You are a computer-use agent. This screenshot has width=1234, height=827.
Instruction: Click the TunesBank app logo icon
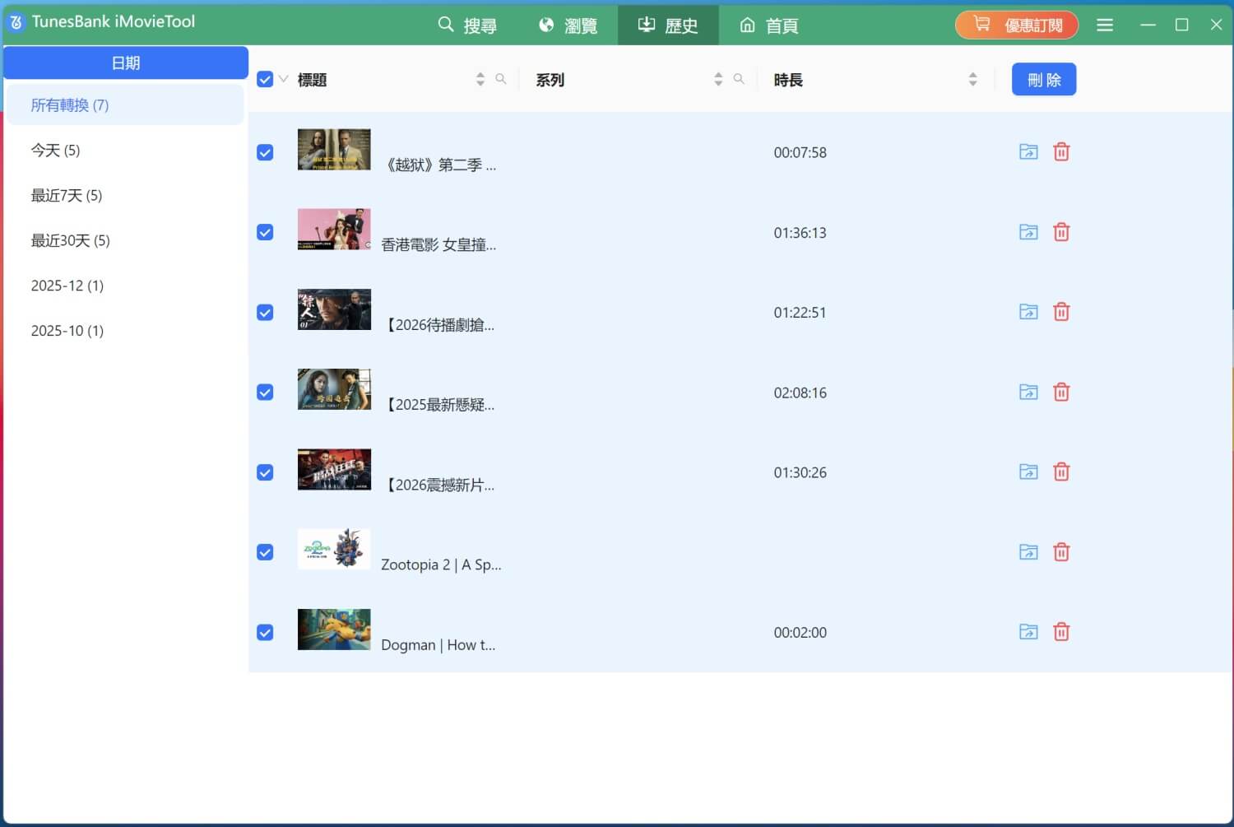(x=16, y=22)
